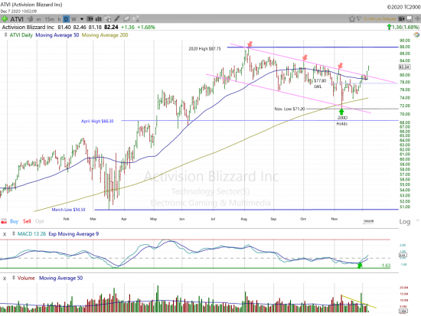The width and height of the screenshot is (421, 316).
Task: Select the minute (m) timeframe
Action: tap(38, 19)
